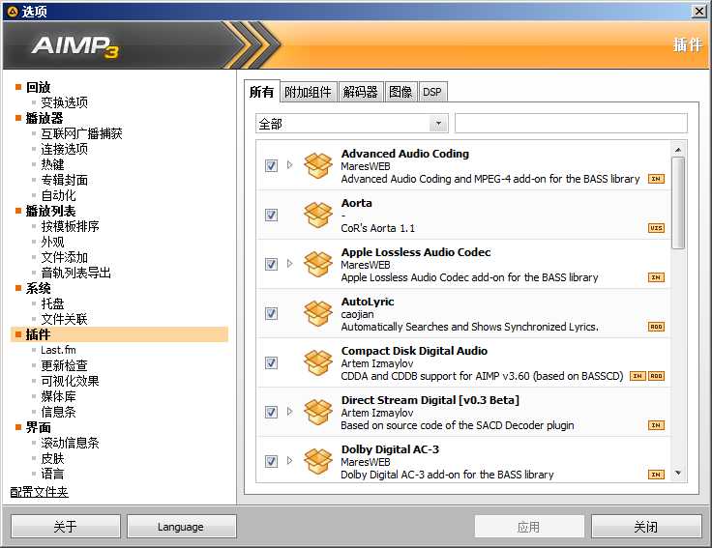Open 热键 settings
712x548 pixels.
click(52, 164)
